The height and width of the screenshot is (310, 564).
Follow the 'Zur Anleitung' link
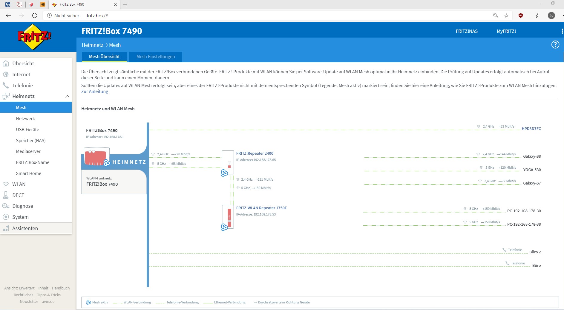tap(95, 92)
